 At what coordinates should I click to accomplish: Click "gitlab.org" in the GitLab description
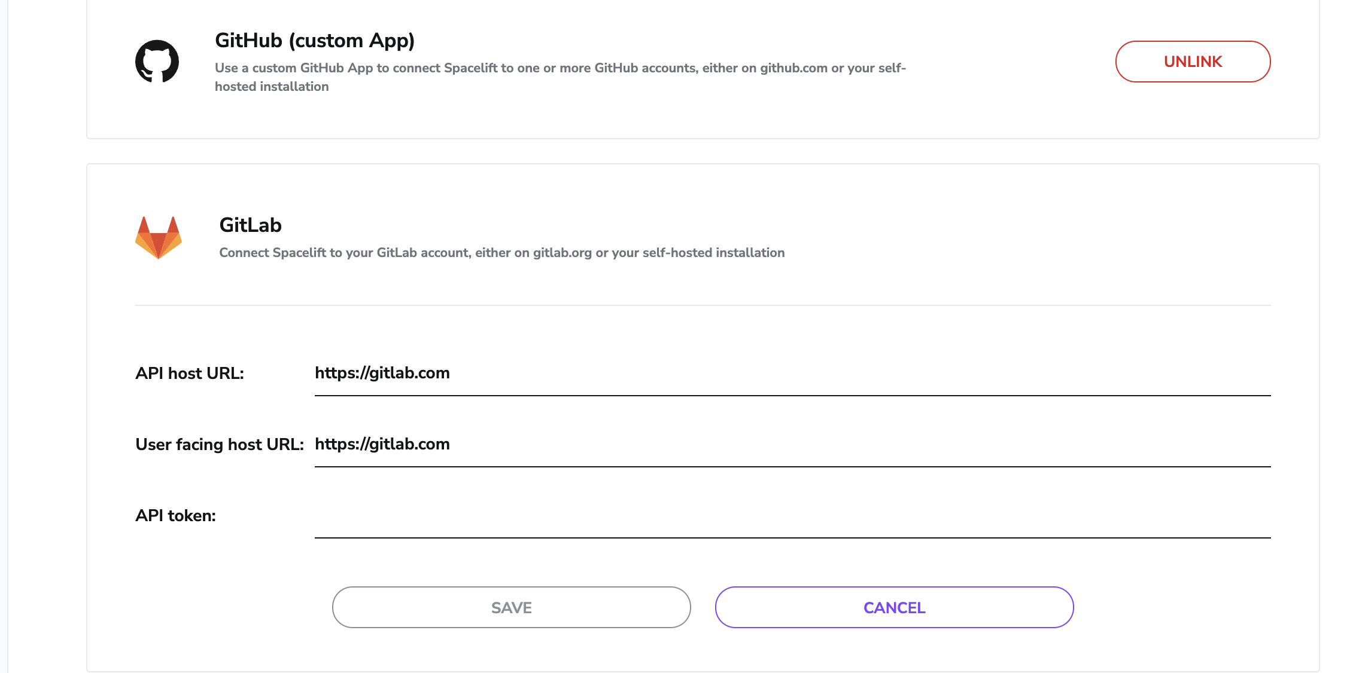coord(562,253)
